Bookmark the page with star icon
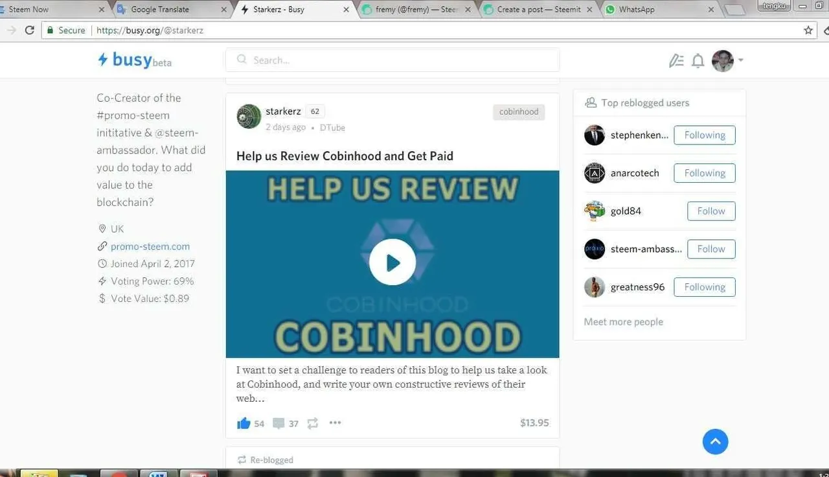The height and width of the screenshot is (477, 829). point(808,30)
